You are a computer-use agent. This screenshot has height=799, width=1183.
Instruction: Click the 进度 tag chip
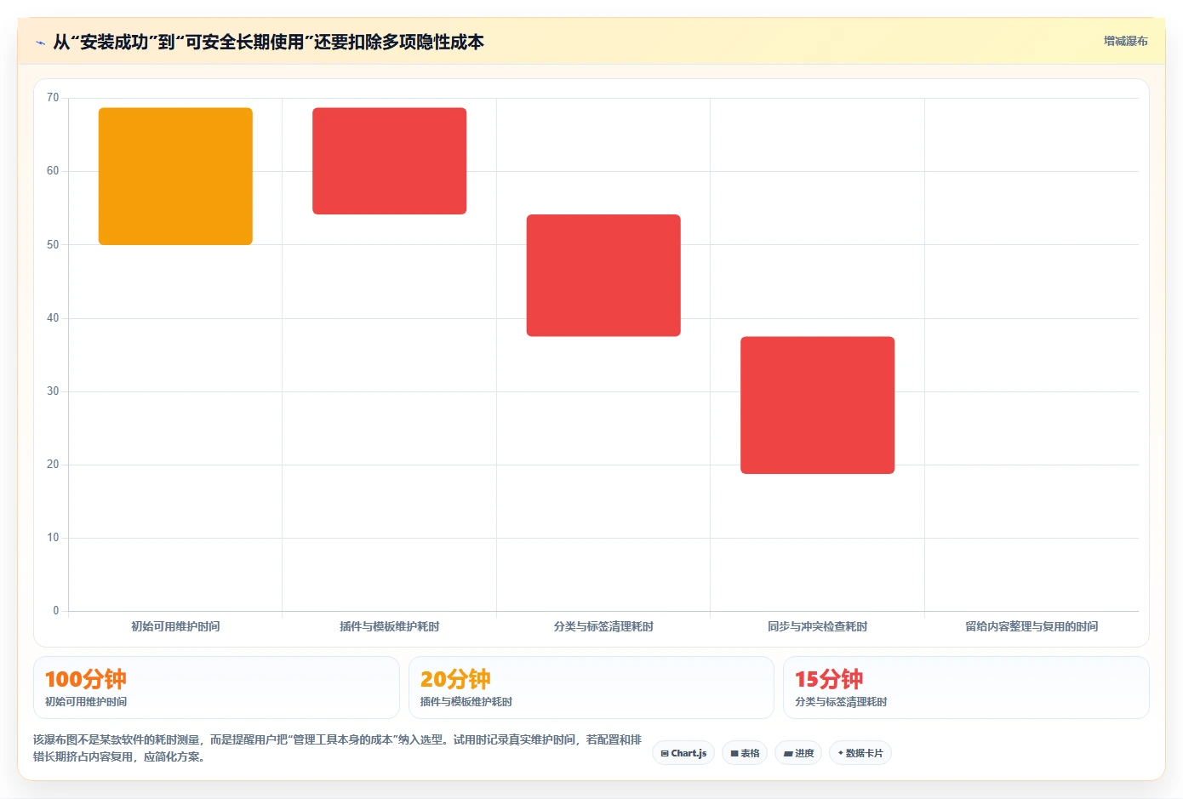(798, 753)
